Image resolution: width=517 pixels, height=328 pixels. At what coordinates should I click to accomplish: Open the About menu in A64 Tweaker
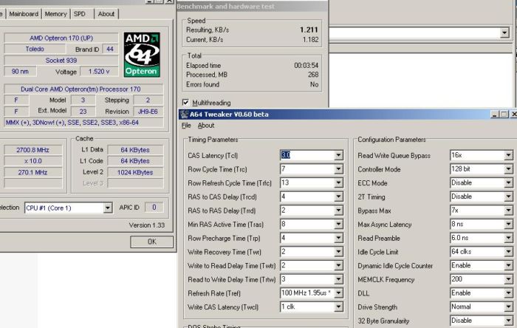point(206,126)
